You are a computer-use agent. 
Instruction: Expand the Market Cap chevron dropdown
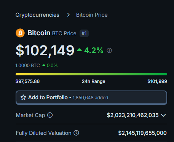click(163, 115)
